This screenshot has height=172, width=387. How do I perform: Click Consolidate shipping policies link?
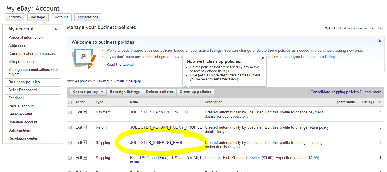point(335,92)
